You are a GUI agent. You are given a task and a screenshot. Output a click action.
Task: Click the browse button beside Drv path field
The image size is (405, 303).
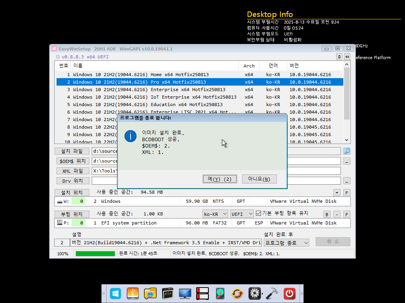[346, 181]
